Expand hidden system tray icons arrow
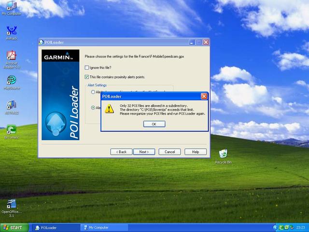 tap(275, 228)
